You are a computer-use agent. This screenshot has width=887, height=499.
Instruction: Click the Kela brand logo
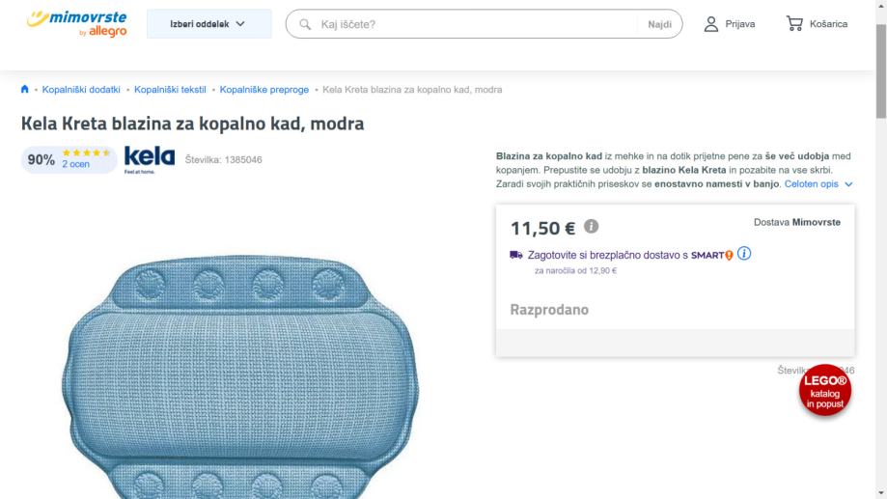(x=150, y=159)
